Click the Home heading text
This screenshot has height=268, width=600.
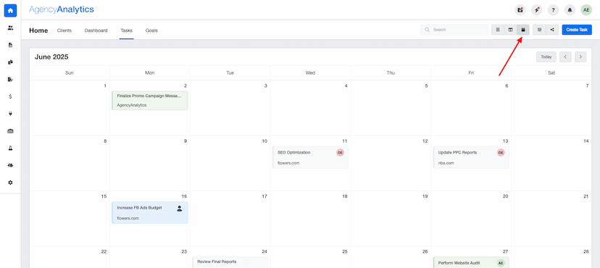click(x=38, y=30)
